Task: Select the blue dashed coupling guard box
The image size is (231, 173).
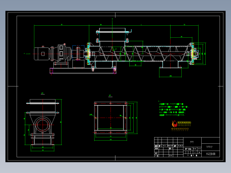Action: (78, 53)
